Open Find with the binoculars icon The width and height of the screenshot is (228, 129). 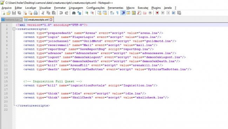pos(74,13)
